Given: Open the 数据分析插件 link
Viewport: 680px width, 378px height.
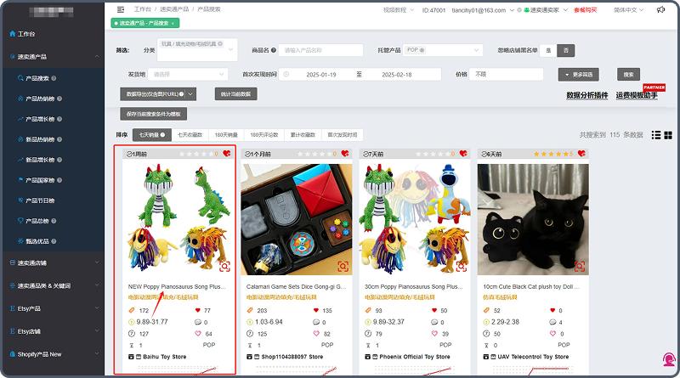Looking at the screenshot, I should 587,95.
